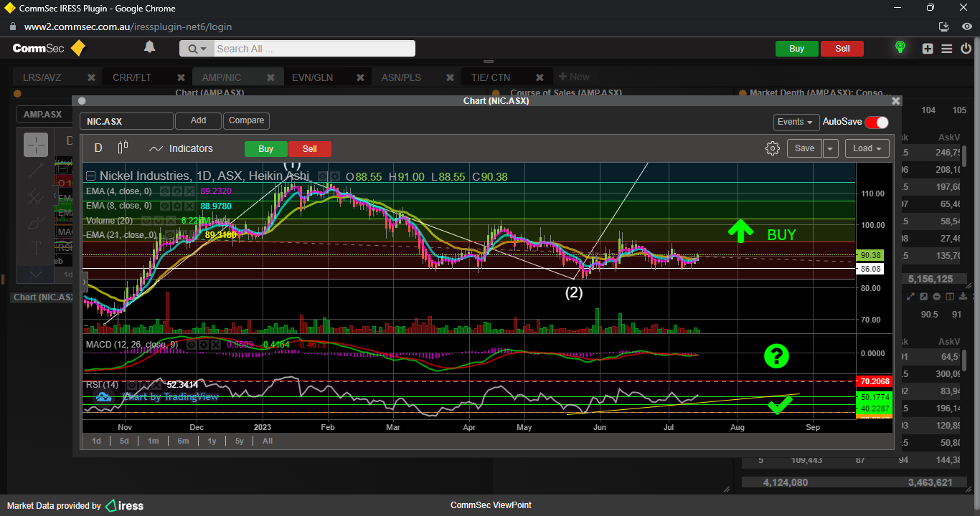The image size is (980, 516).
Task: Hide EMA 8 indicator using eye icon
Action: click(x=164, y=206)
